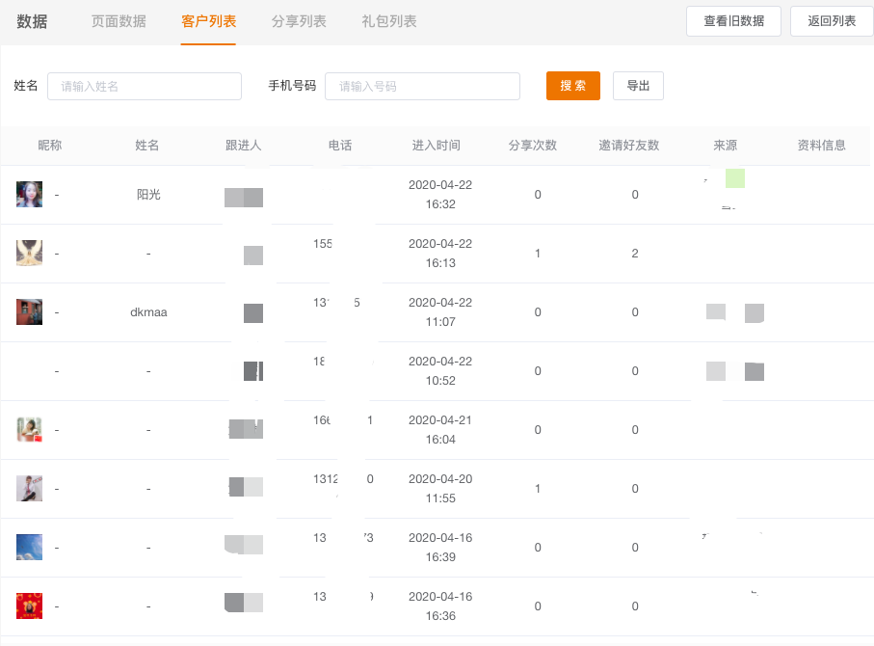Export the list with 导出 button
Image resolution: width=874 pixels, height=646 pixels.
coord(638,86)
